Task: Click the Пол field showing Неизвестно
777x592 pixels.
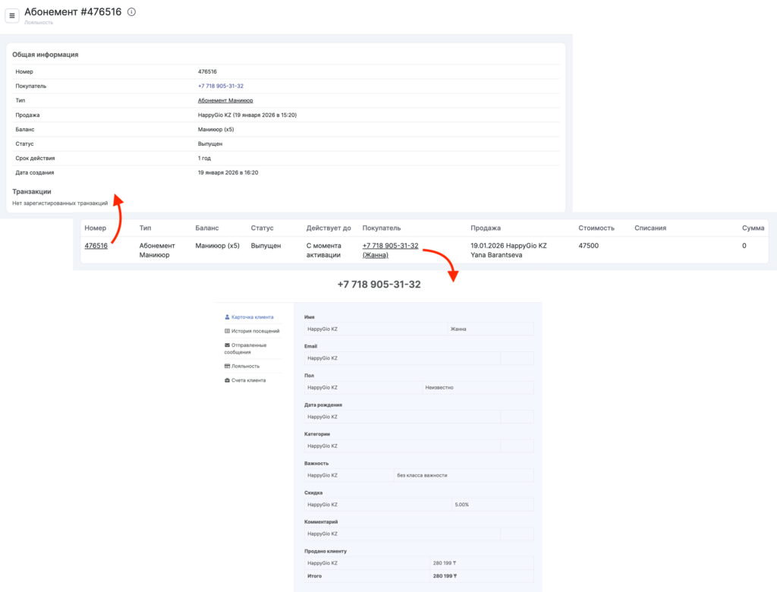Action: pos(478,388)
